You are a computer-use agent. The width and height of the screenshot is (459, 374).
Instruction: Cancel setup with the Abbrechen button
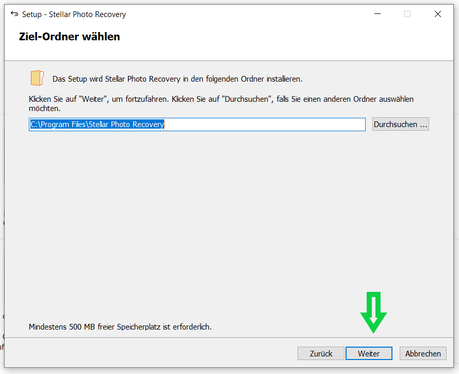(423, 353)
